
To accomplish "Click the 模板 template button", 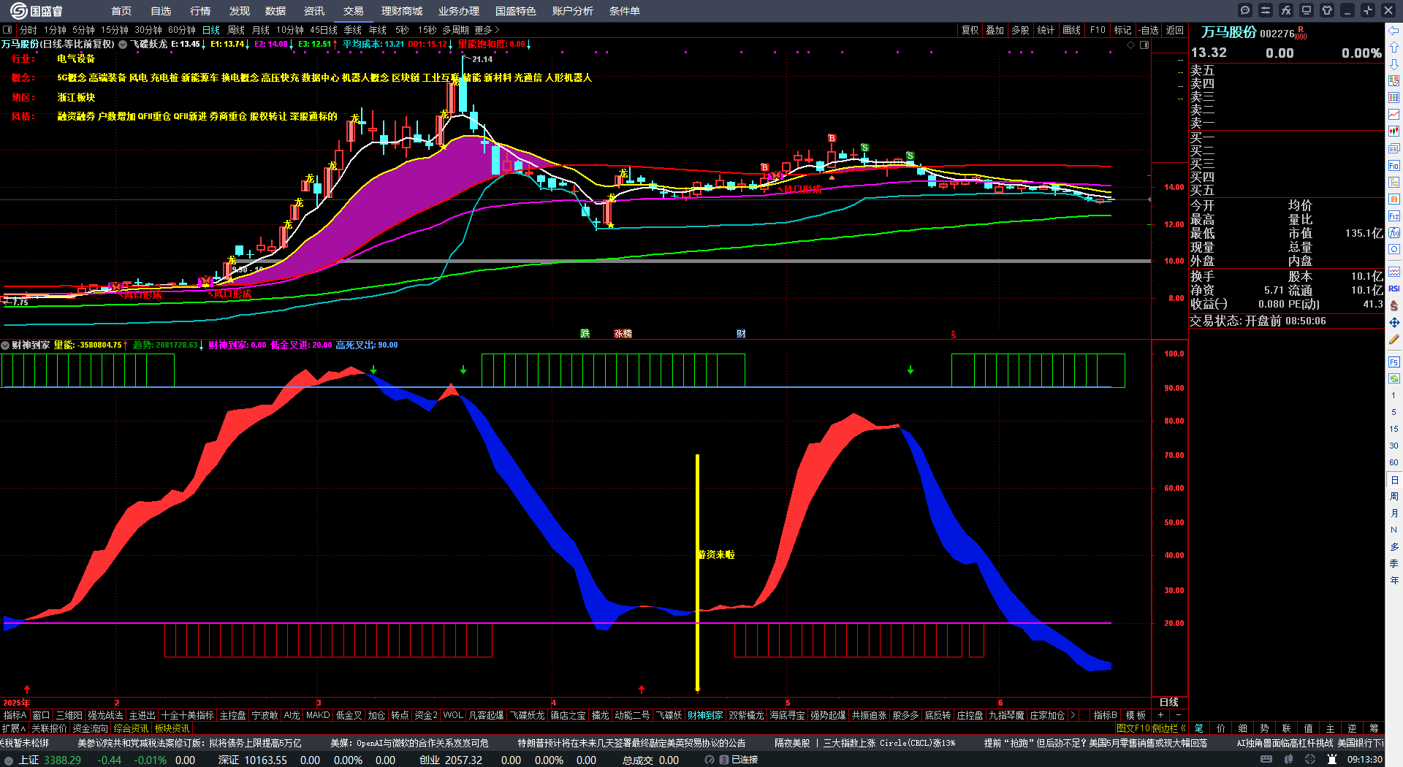I will 1136,715.
